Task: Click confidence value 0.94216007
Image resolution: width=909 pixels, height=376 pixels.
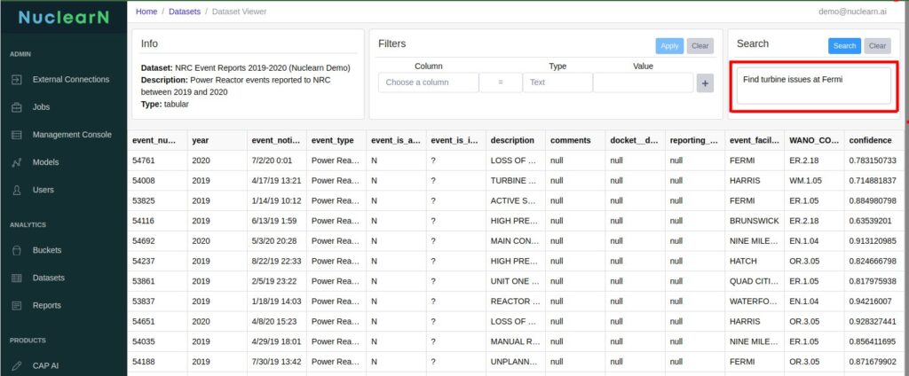Action: coord(876,302)
